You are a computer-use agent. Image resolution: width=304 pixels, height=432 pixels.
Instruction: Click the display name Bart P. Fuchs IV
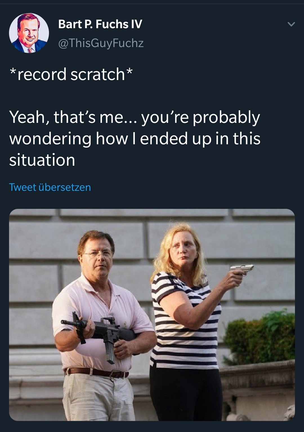(100, 24)
